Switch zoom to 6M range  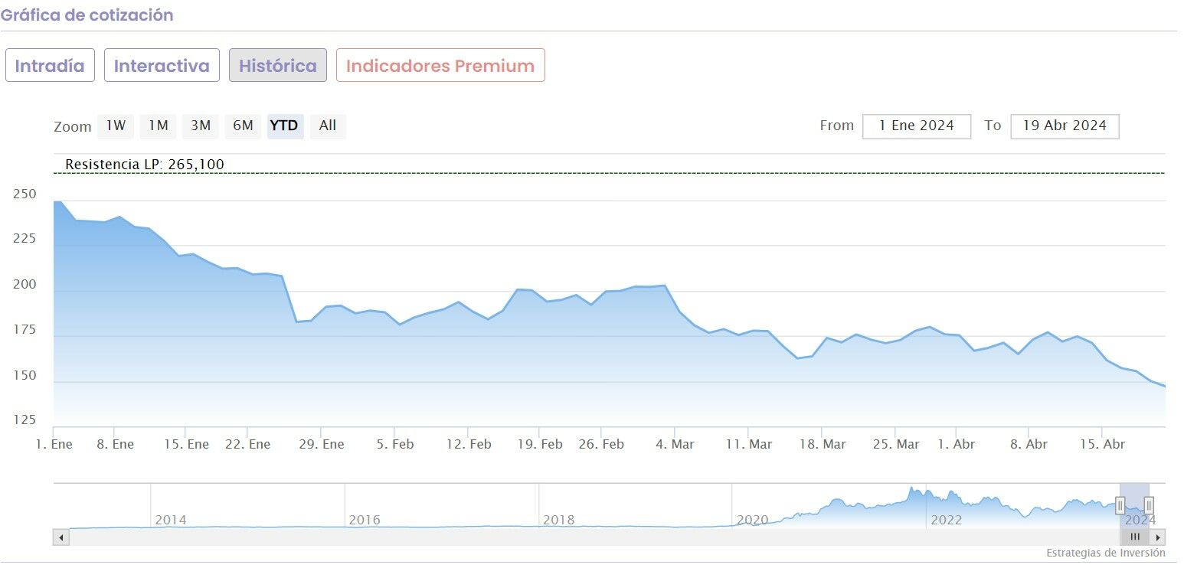click(x=243, y=126)
